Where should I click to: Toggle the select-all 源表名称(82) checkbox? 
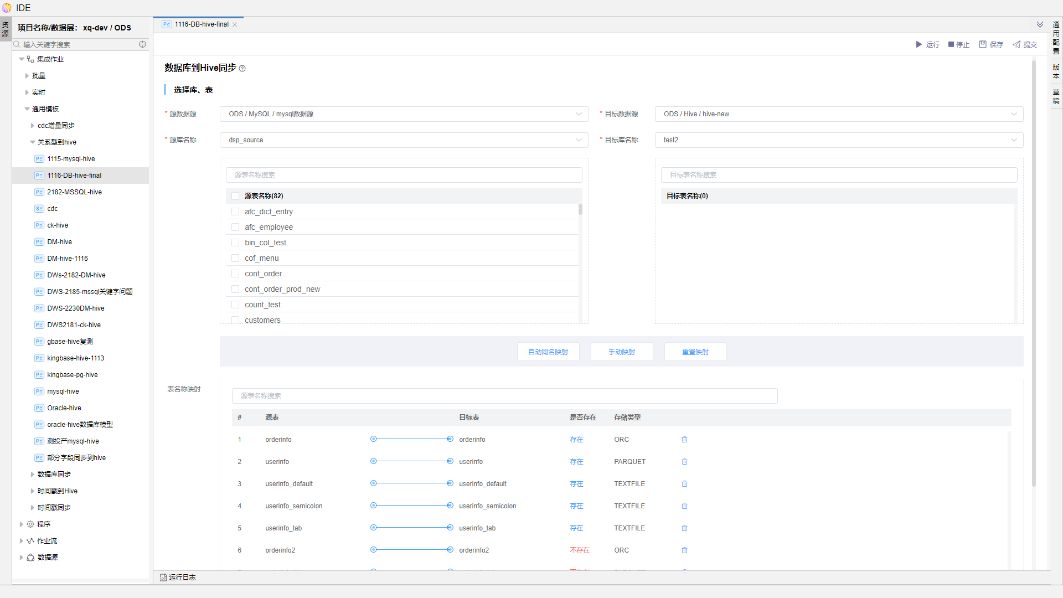[x=235, y=196]
